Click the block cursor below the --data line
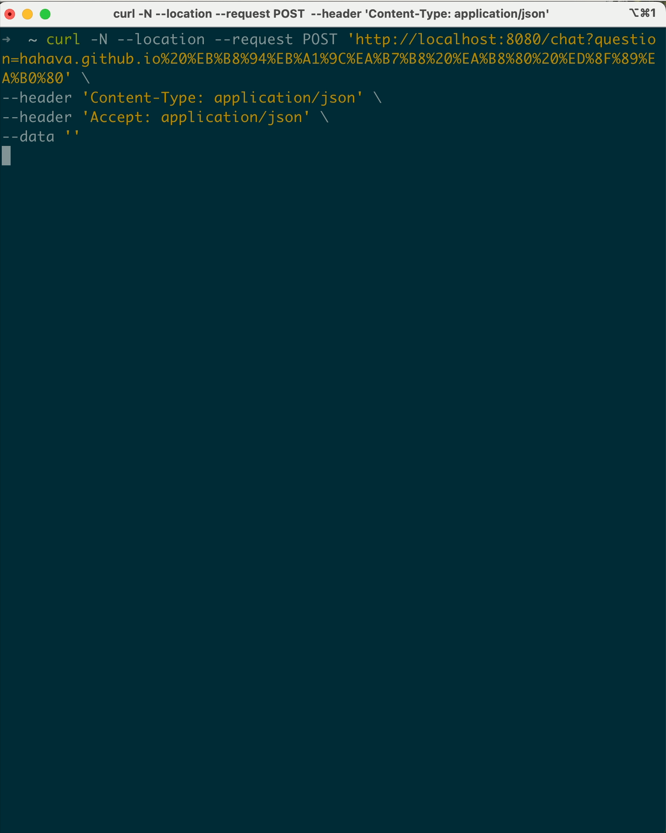This screenshot has height=833, width=666. pyautogui.click(x=6, y=156)
